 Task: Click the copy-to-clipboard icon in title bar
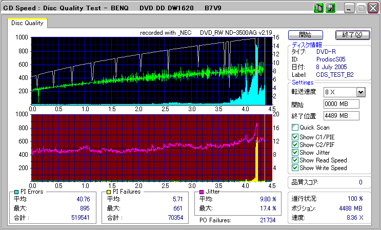pyautogui.click(x=318, y=8)
